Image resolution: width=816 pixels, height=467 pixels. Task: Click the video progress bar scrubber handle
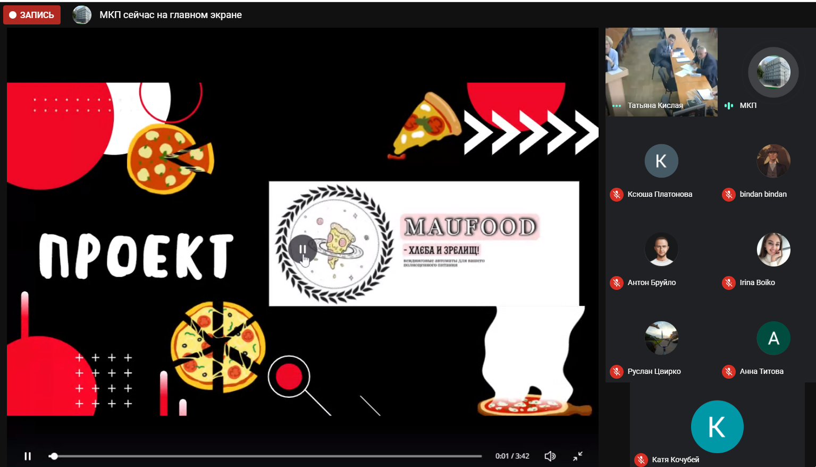click(x=54, y=456)
